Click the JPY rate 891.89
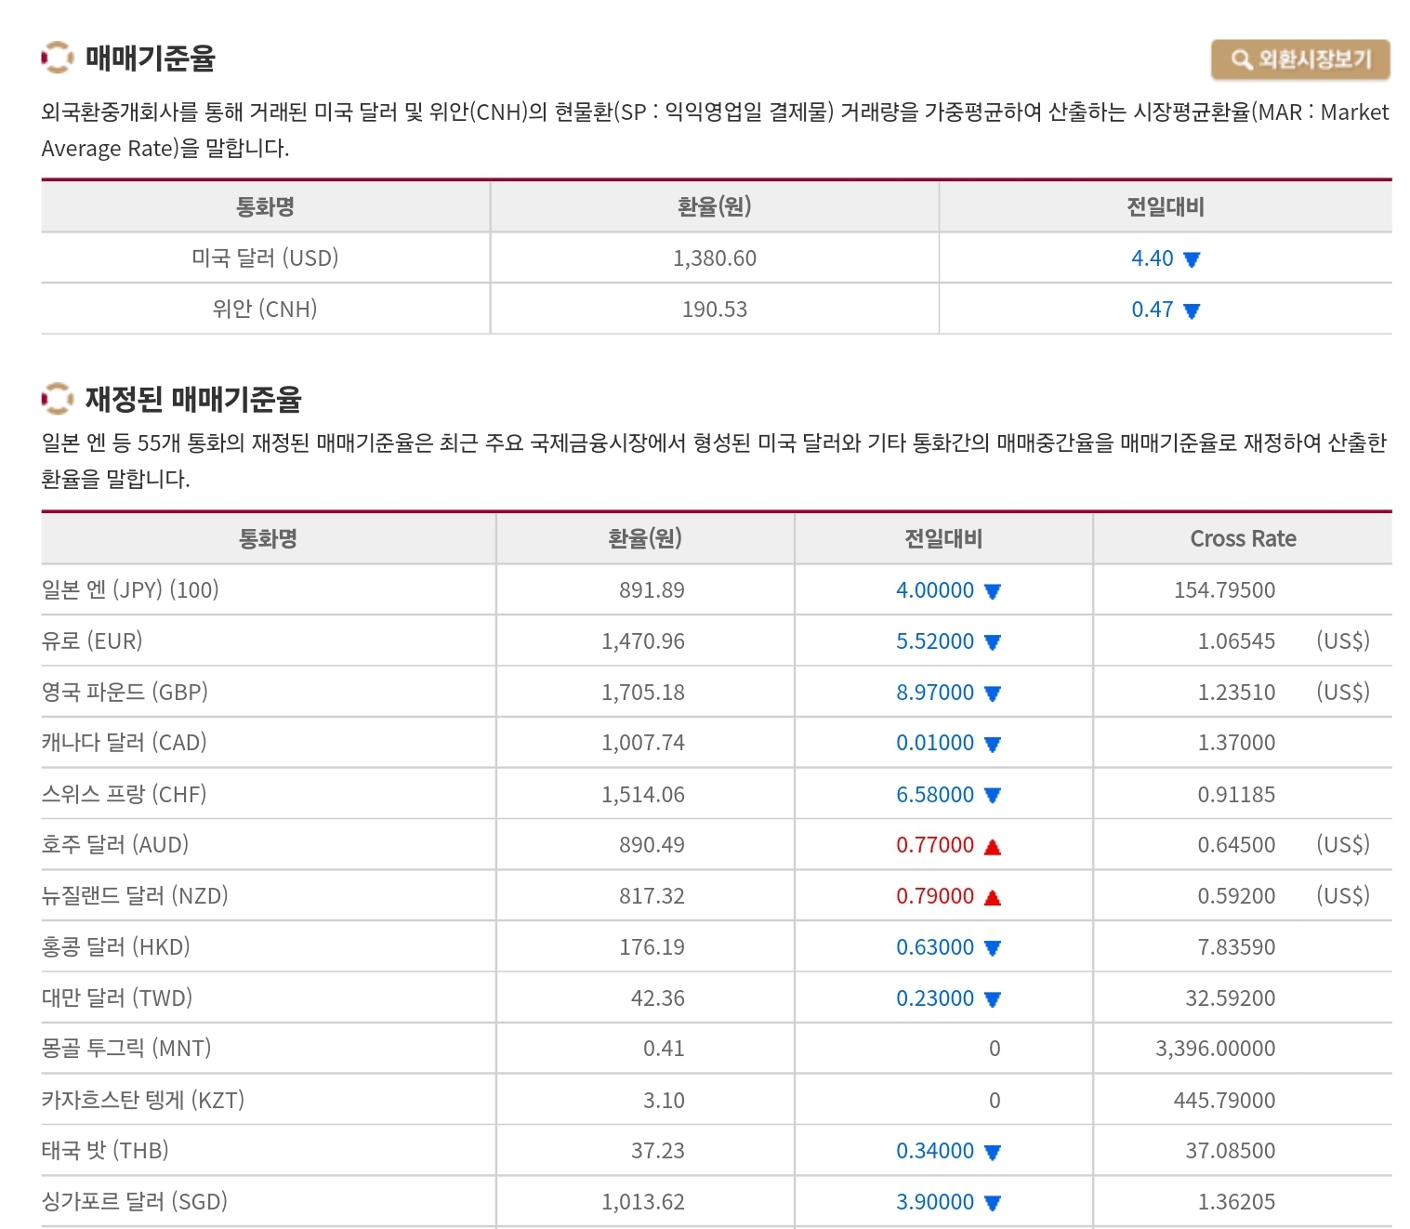 652,590
